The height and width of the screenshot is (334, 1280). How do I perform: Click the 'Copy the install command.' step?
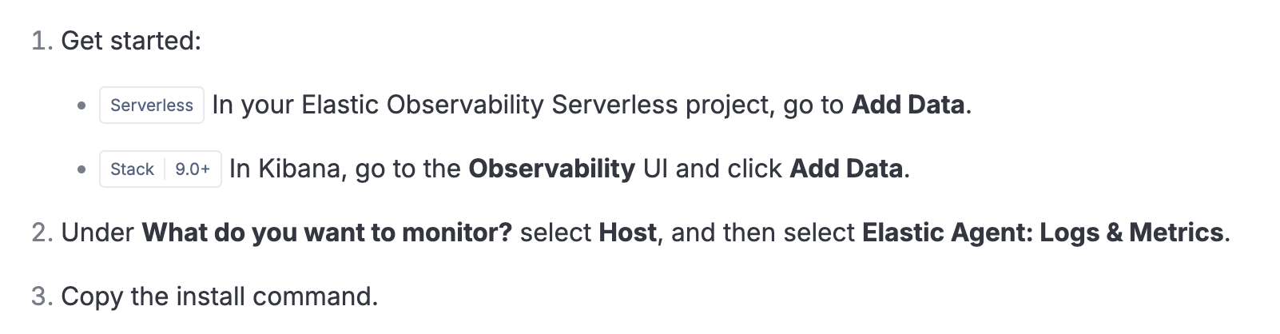[x=219, y=296]
